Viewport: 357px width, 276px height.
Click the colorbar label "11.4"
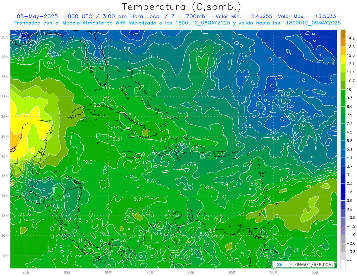[351, 72]
